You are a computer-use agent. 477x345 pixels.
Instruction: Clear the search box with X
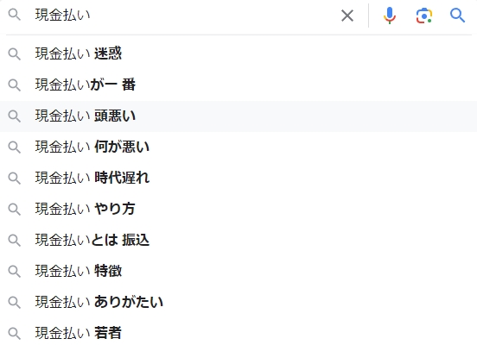coord(347,16)
